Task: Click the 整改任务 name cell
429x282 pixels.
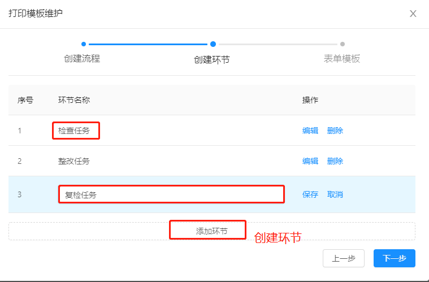Action: (x=74, y=161)
